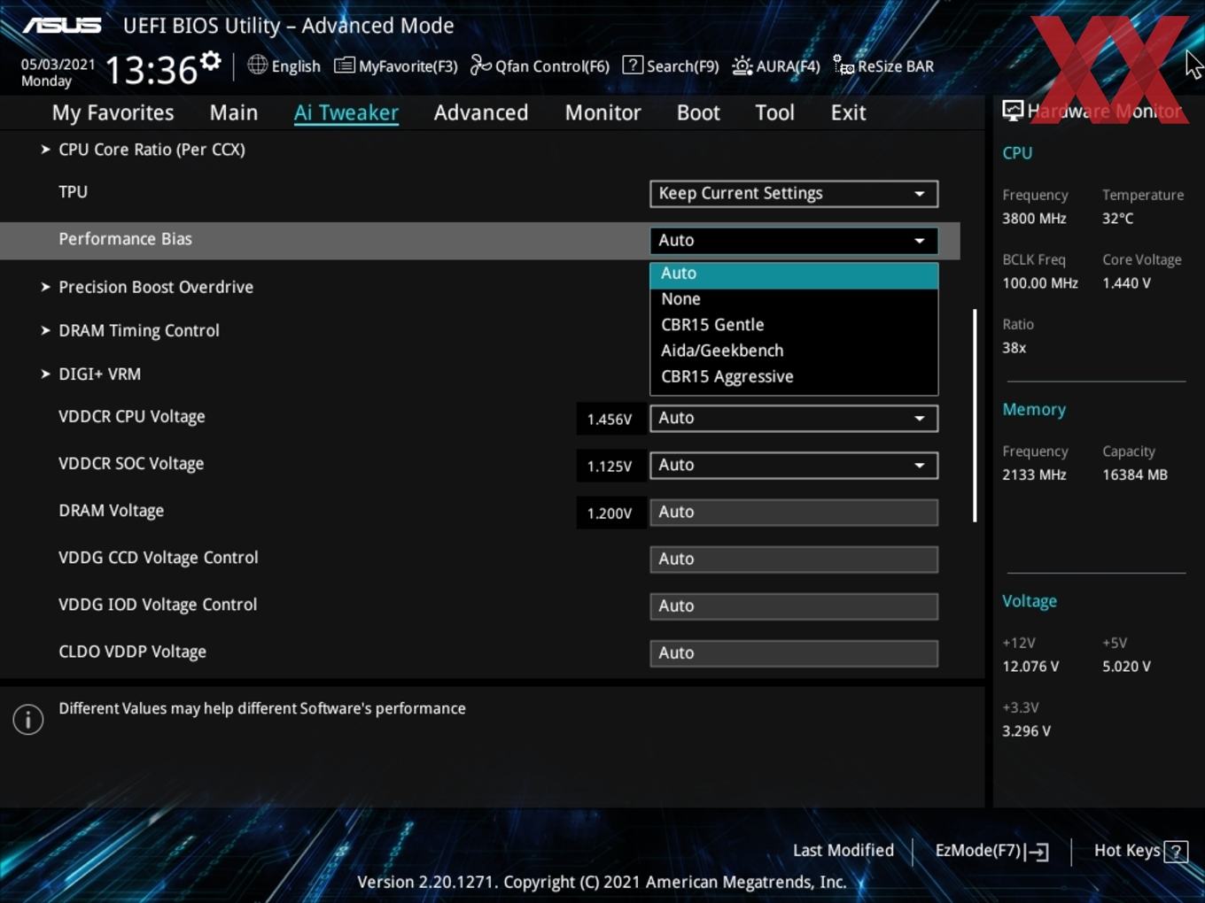The height and width of the screenshot is (903, 1205).
Task: Switch to EzMode(F7)
Action: (x=992, y=851)
